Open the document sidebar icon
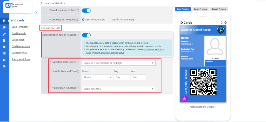The height and width of the screenshot is (122, 266). pyautogui.click(x=4, y=41)
